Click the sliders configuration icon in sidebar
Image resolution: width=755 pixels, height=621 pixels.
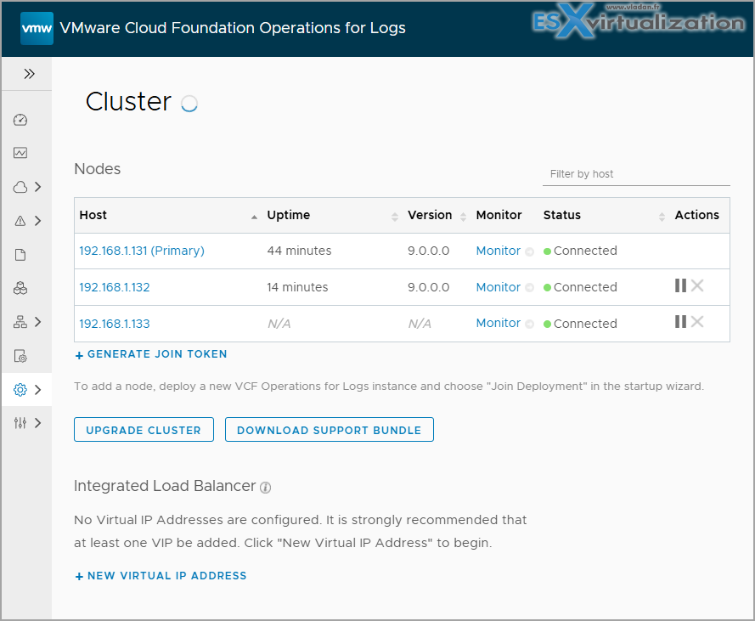tap(20, 423)
